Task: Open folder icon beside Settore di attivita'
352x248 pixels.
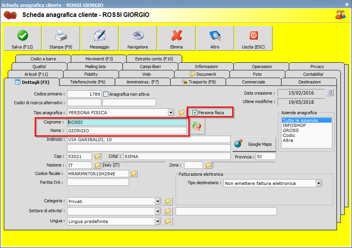Action: point(168,211)
